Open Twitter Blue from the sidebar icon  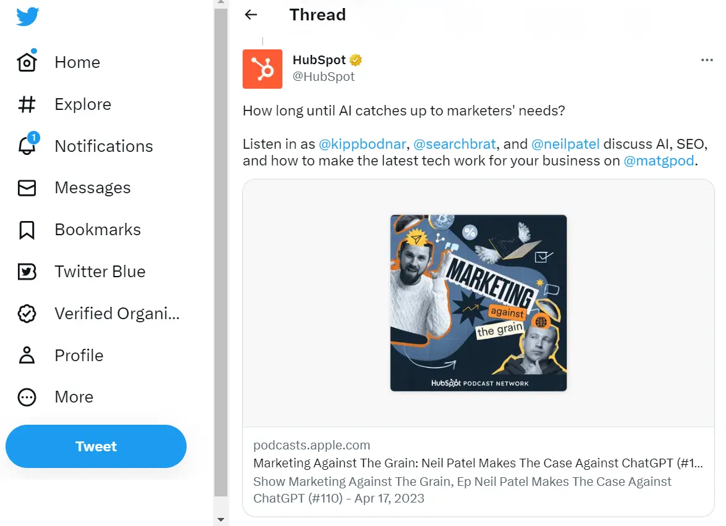click(27, 271)
